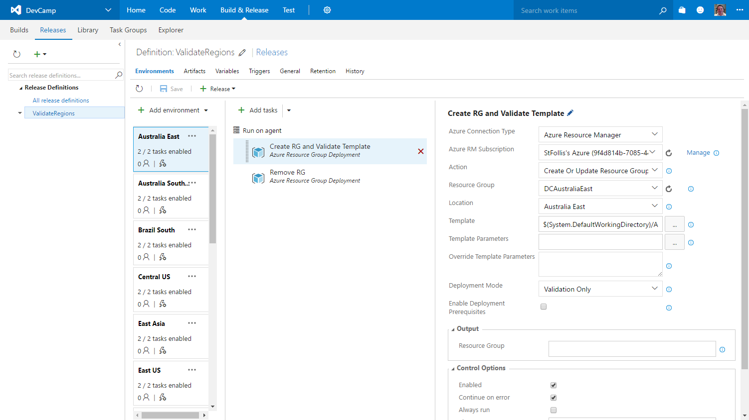Open the Variables tab
This screenshot has height=420, width=749.
coord(227,71)
